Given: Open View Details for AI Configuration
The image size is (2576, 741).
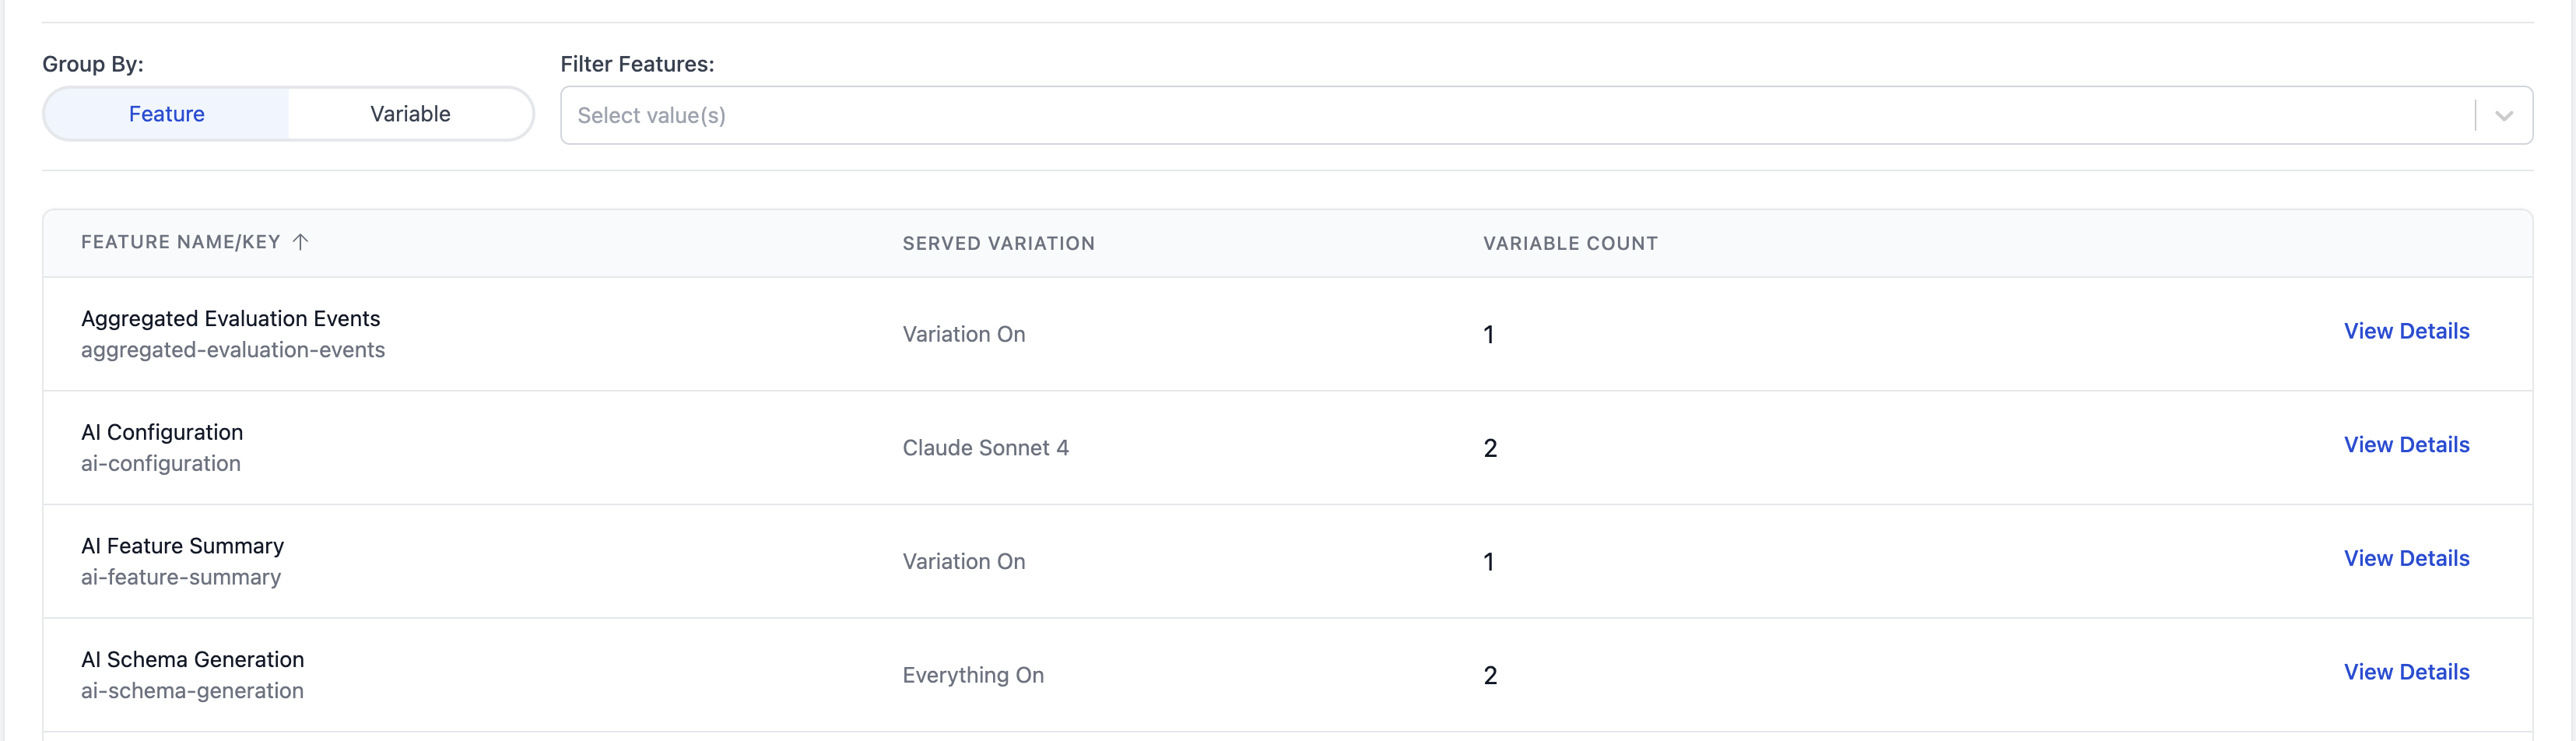Looking at the screenshot, I should click(2405, 445).
